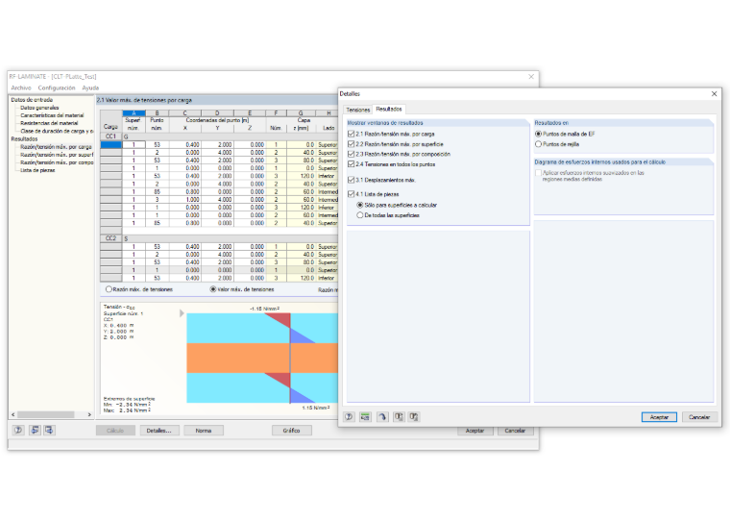Click Aceptar in the RF-LAMINATE window
Screen dimensions: 730x521
pyautogui.click(x=474, y=431)
